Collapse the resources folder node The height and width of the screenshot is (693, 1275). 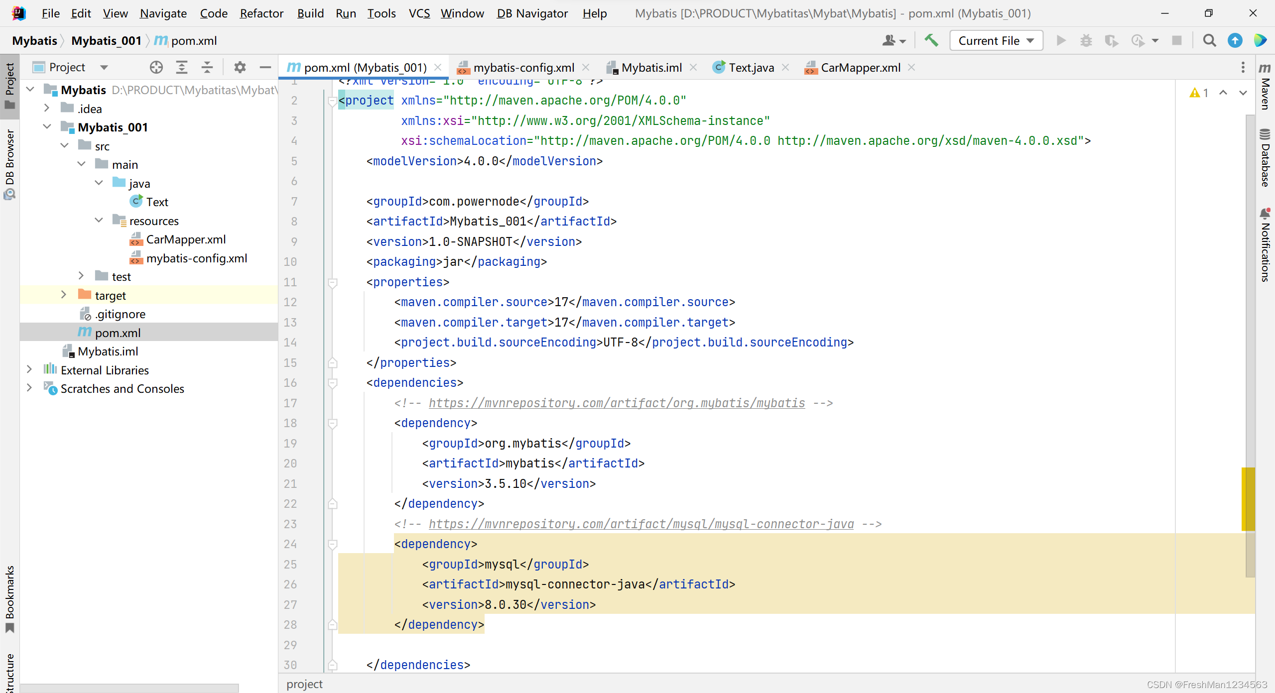coord(99,220)
